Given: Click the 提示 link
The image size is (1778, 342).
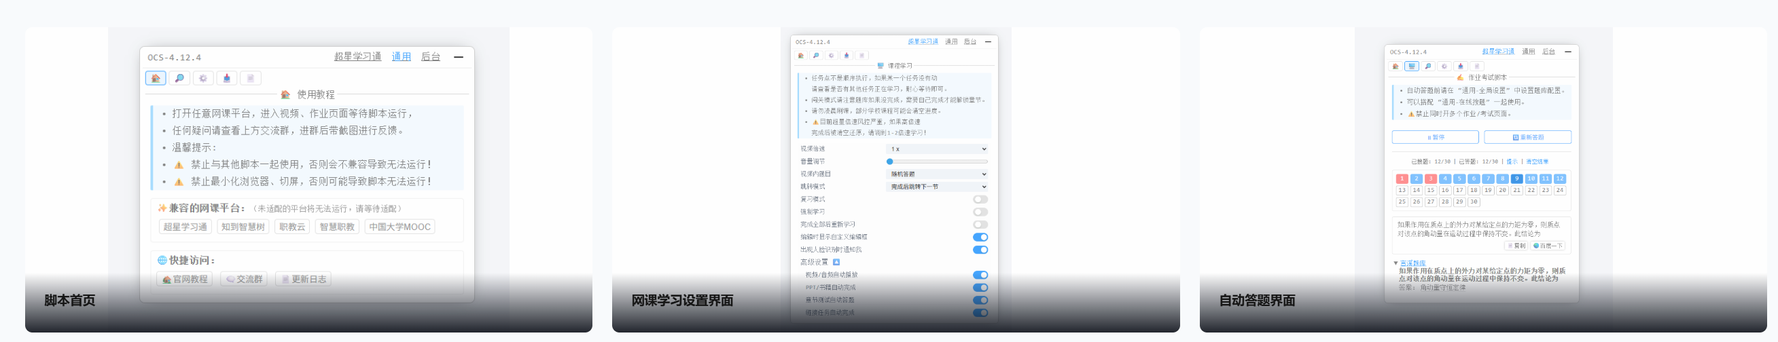Looking at the screenshot, I should click(1512, 161).
